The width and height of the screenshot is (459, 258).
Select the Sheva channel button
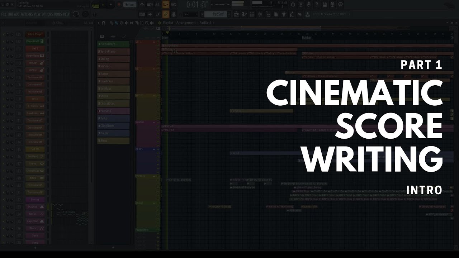[35, 164]
